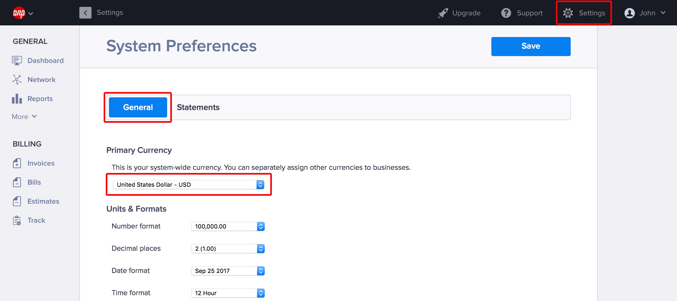Click the Upgrade rocket icon
The width and height of the screenshot is (677, 301).
coord(443,13)
